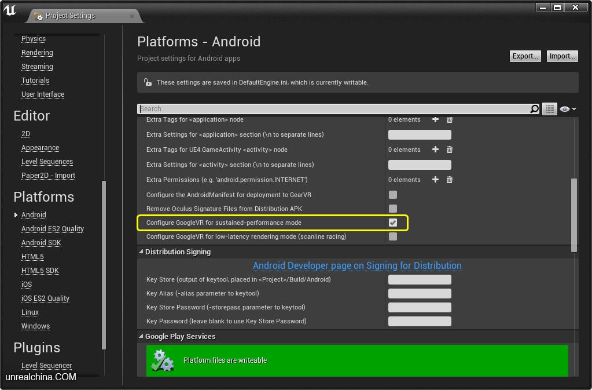
Task: Clear Extra Tags for UE4.GameActivity activity node
Action: pos(449,150)
